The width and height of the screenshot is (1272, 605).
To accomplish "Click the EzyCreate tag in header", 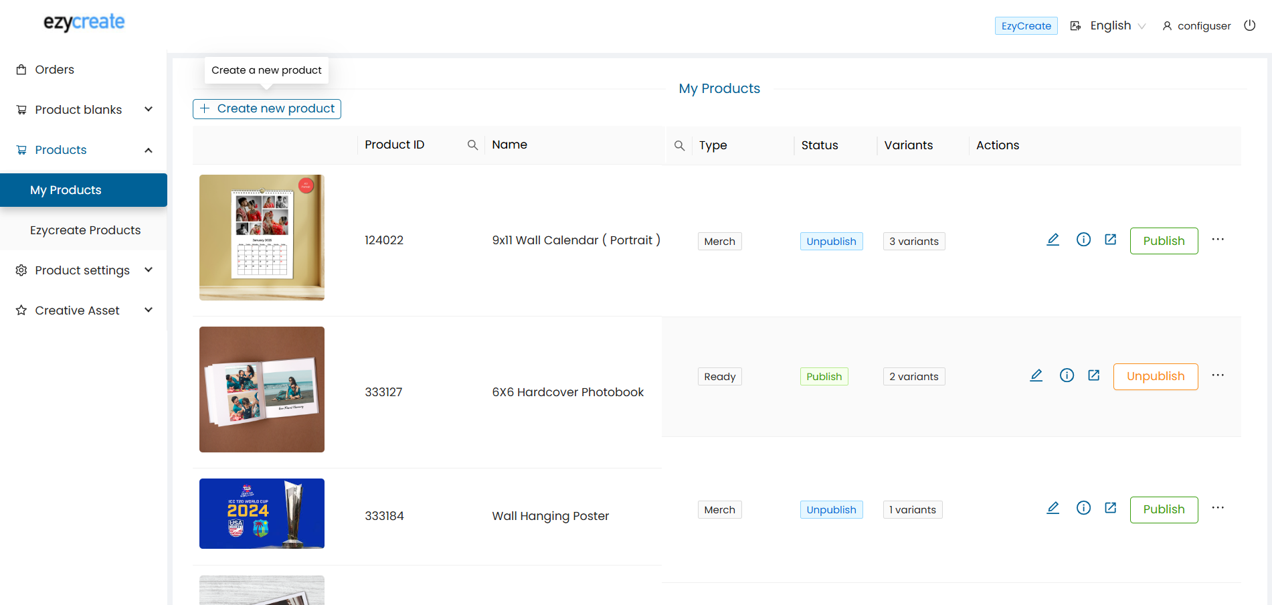I will [x=1026, y=26].
